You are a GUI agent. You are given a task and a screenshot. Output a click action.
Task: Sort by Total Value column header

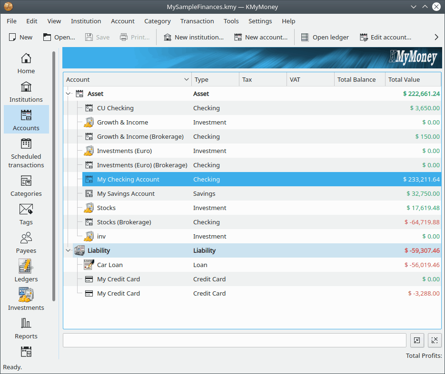[x=413, y=79]
